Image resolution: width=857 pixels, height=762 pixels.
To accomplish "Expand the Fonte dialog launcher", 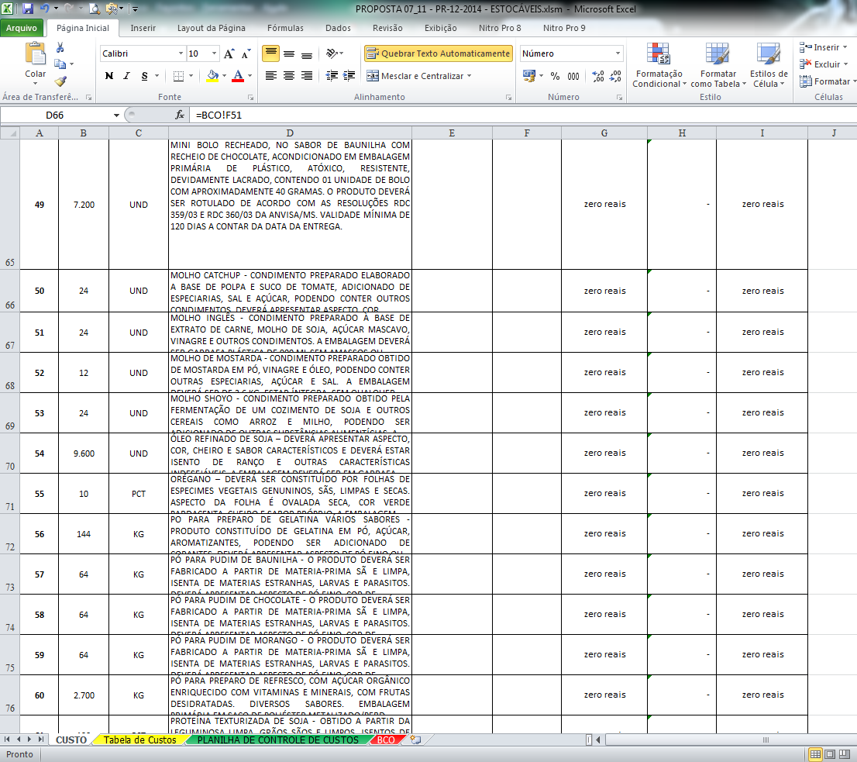I will click(250, 98).
